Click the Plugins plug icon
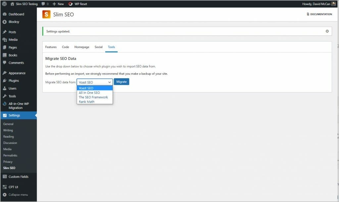Viewport: 339px width, 202px height. click(x=5, y=81)
